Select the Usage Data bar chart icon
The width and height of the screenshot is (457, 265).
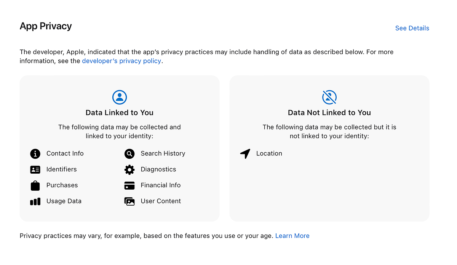[x=35, y=201]
